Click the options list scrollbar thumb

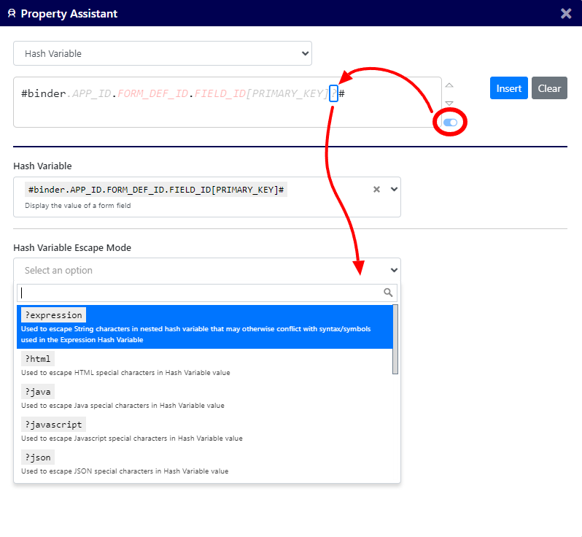tap(395, 339)
